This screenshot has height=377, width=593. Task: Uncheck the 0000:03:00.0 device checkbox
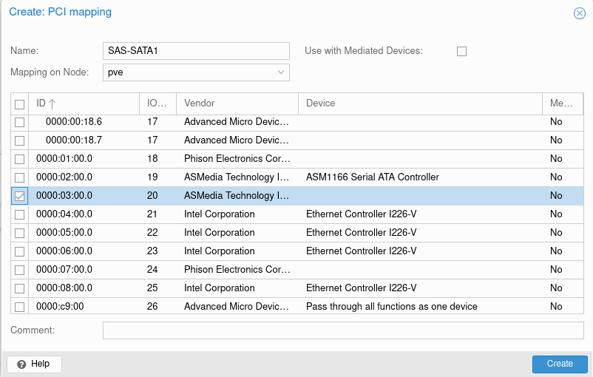pos(20,196)
